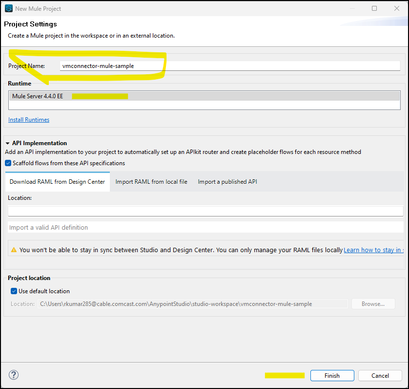The height and width of the screenshot is (389, 409).
Task: Click the yellow warning triangle icon
Action: 14,250
